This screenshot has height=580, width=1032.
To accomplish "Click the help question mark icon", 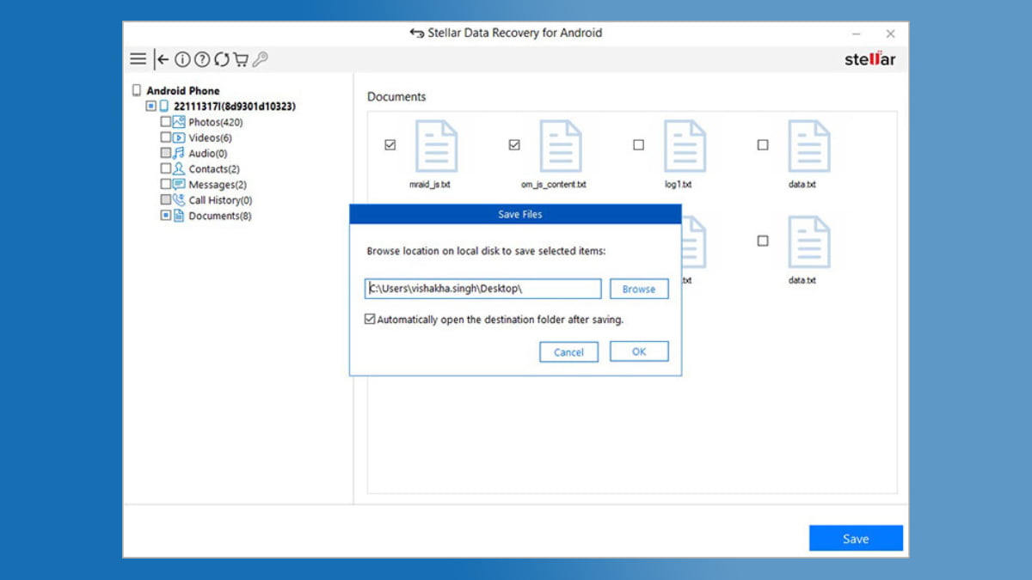I will click(x=202, y=59).
